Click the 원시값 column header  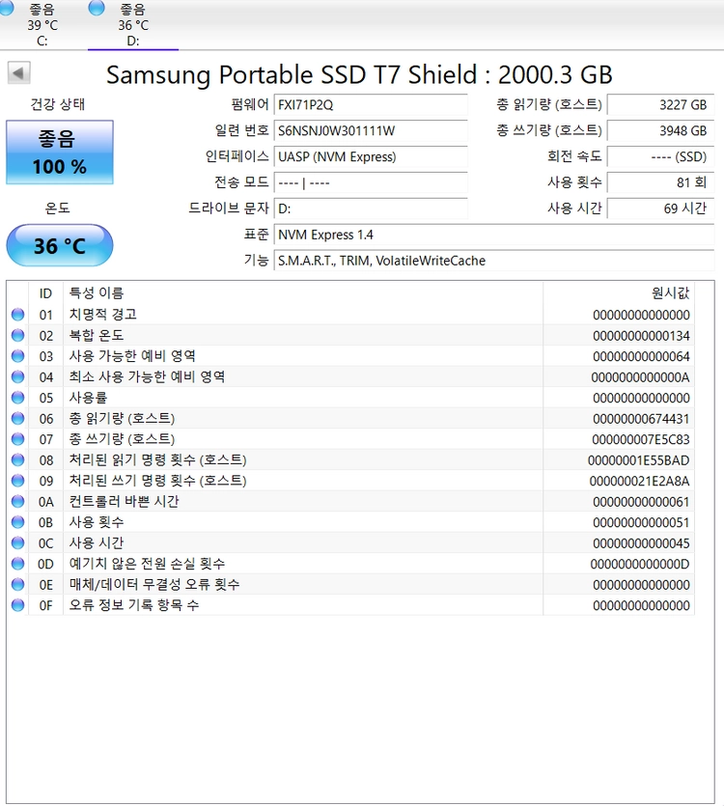point(619,293)
